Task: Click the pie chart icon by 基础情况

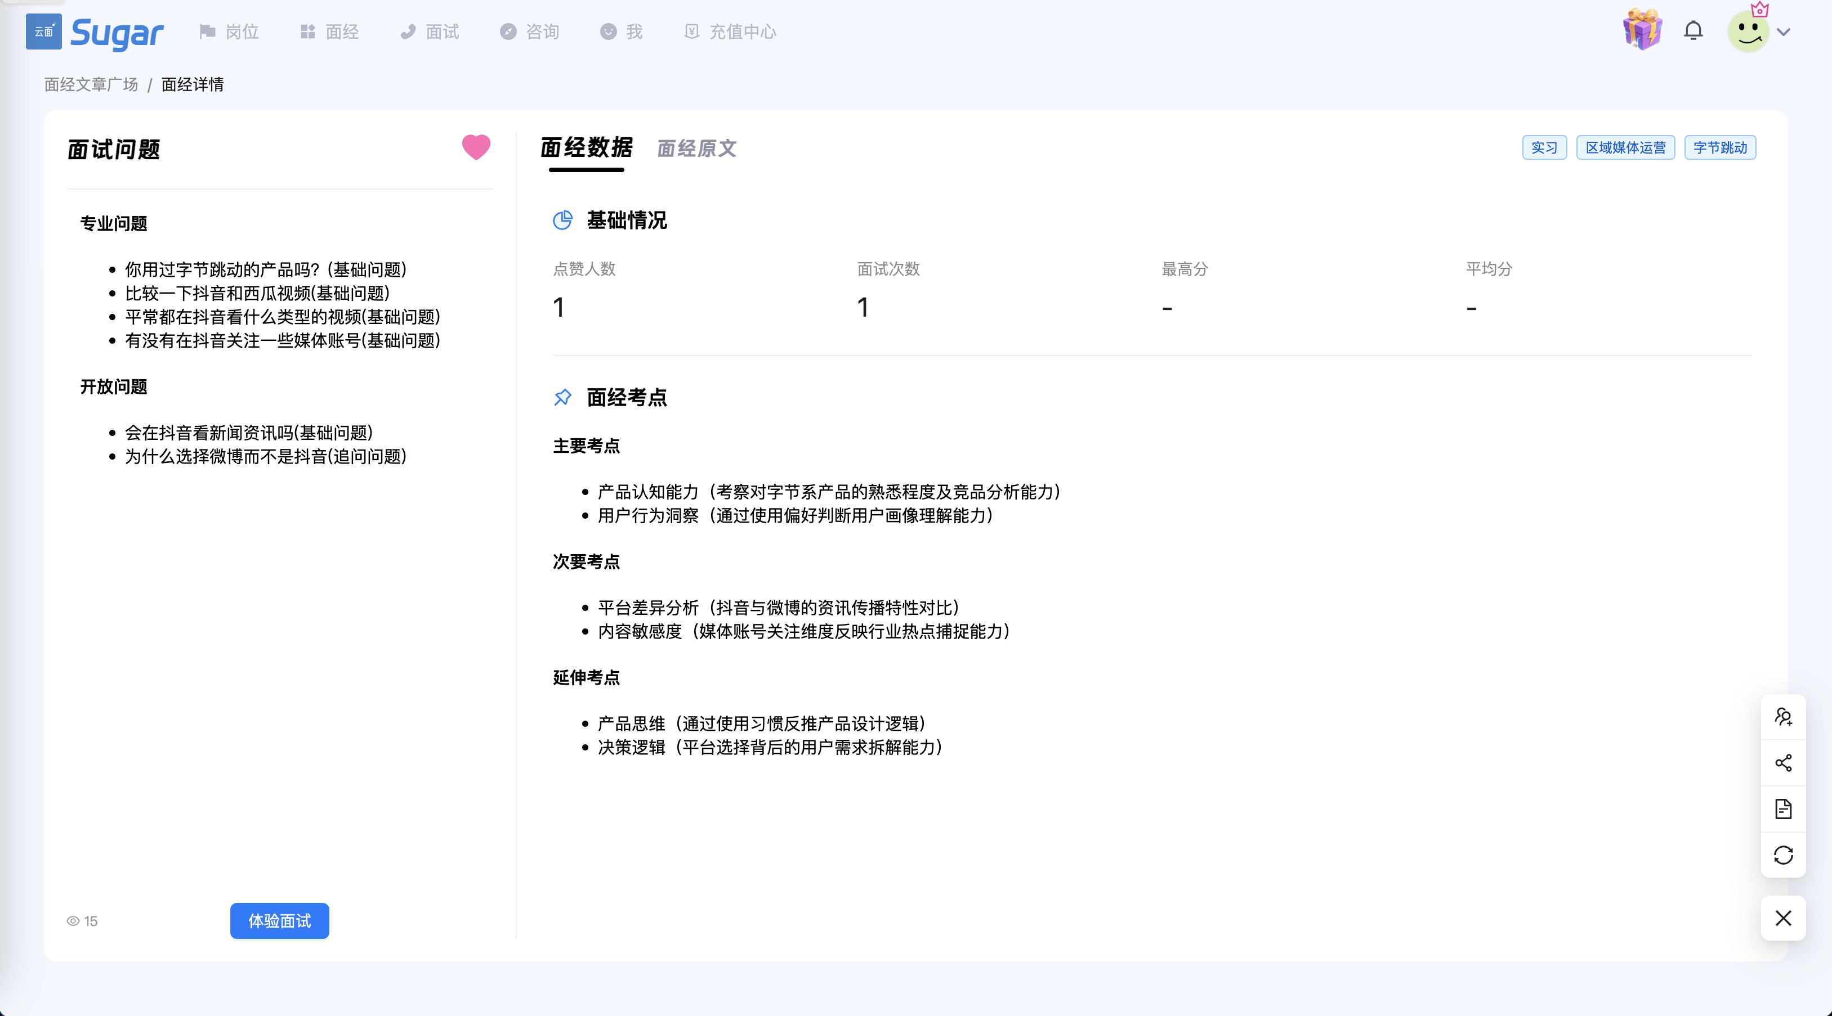Action: 562,221
